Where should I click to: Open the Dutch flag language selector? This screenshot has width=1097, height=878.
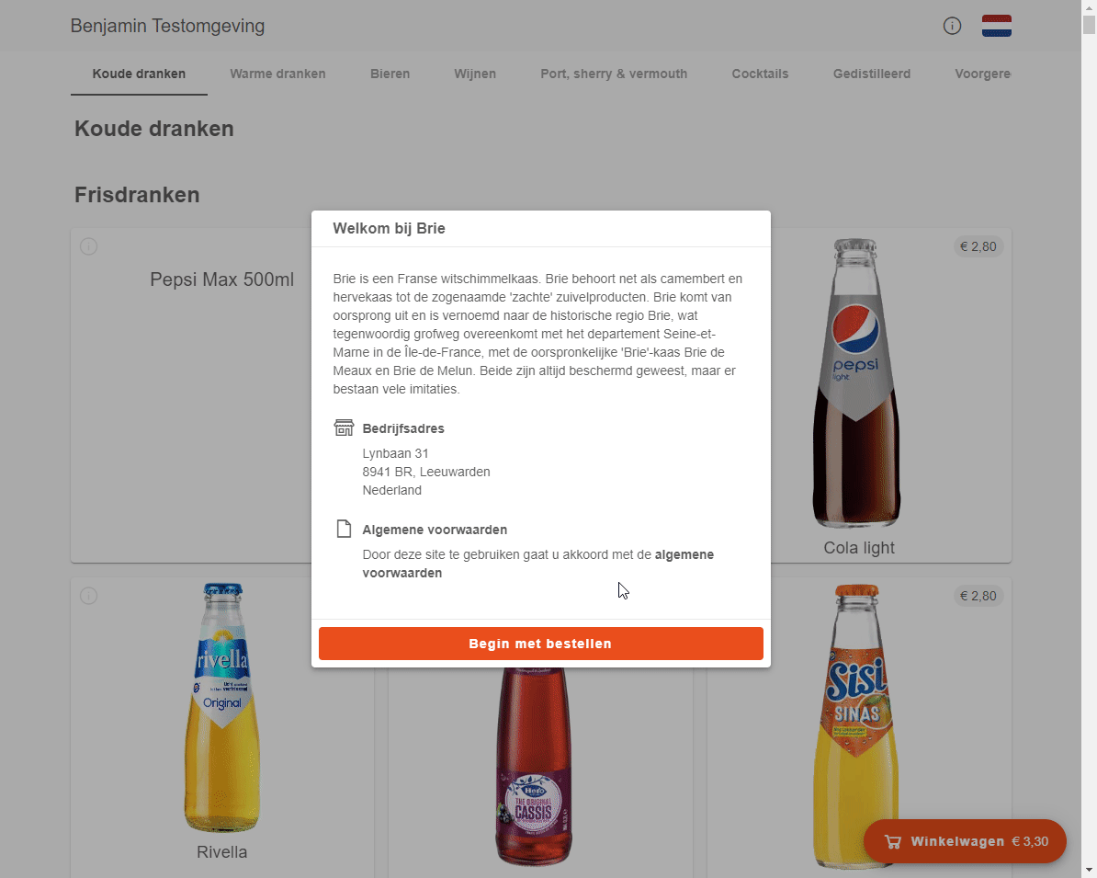pos(996,26)
